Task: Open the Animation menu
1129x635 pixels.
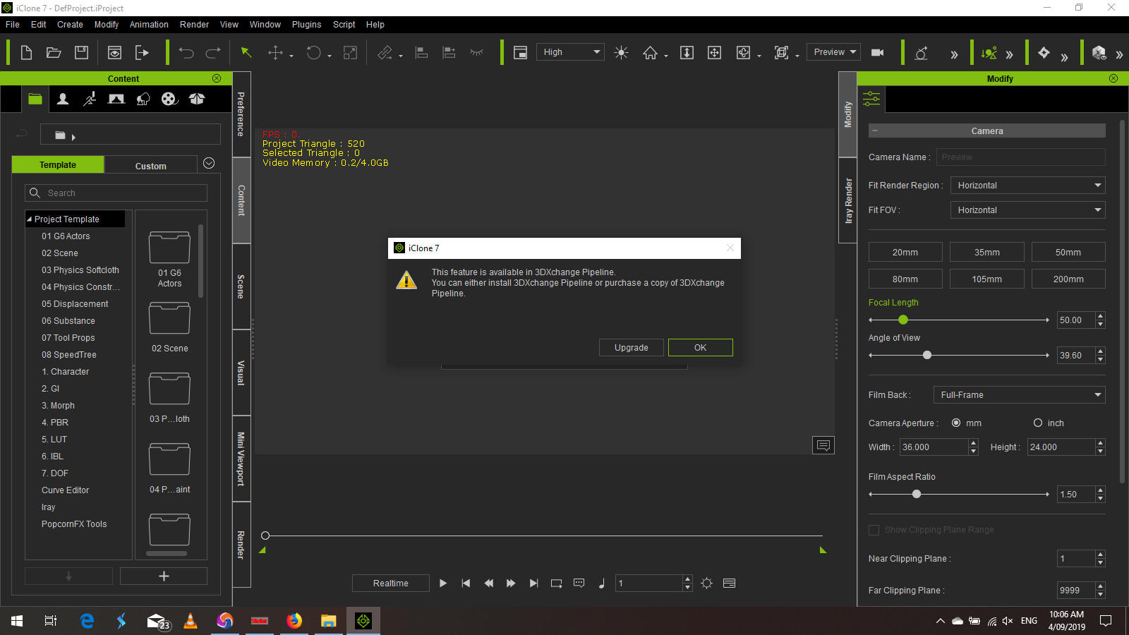Action: (x=149, y=25)
